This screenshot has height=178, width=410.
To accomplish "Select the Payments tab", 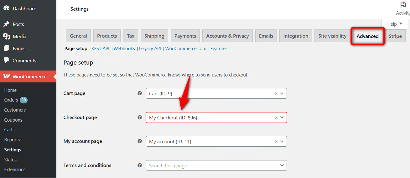I will (x=185, y=36).
